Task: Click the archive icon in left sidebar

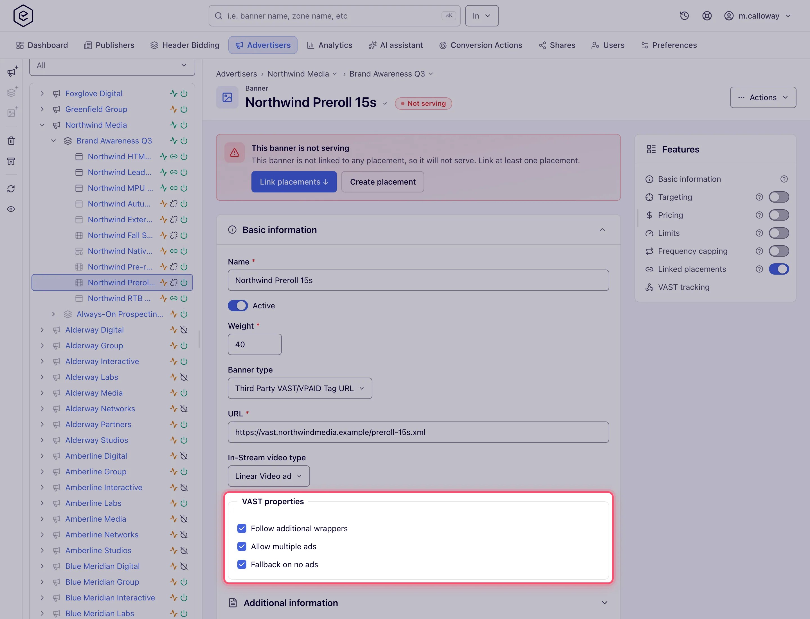Action: point(12,162)
